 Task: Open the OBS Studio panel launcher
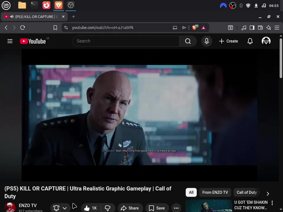[x=70, y=5]
